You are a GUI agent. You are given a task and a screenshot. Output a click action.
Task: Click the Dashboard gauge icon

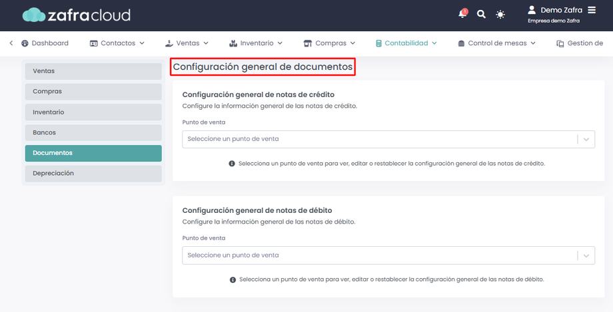(25, 43)
